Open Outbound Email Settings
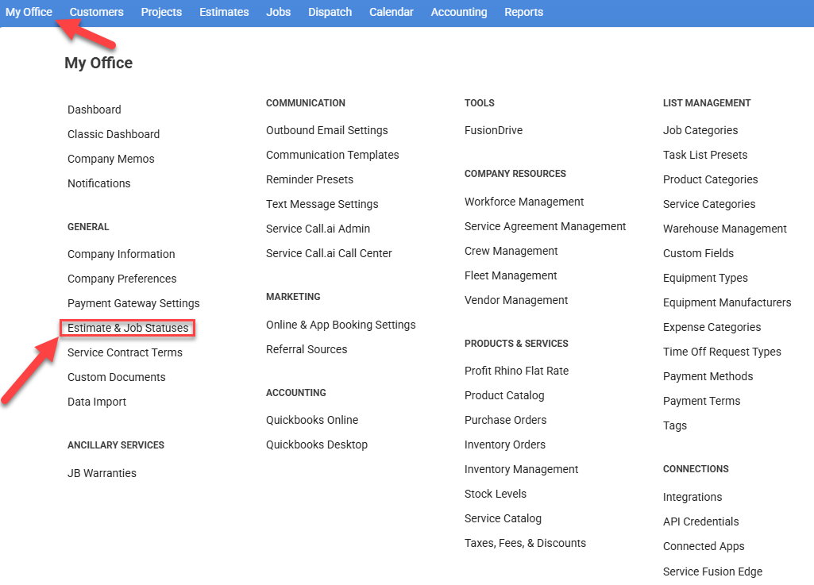This screenshot has width=814, height=585. pos(327,130)
